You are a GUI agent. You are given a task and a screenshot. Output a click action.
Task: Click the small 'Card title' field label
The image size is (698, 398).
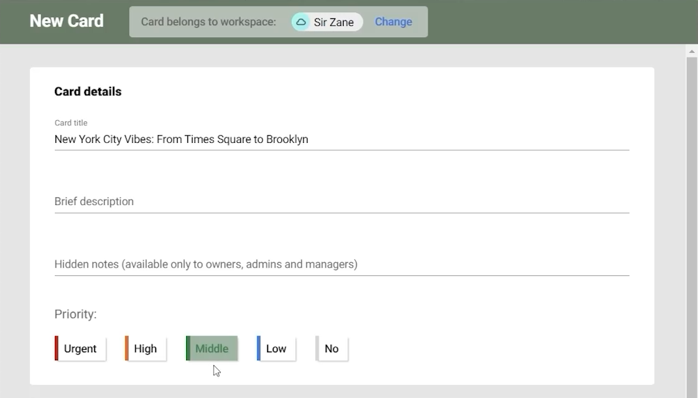tap(71, 123)
